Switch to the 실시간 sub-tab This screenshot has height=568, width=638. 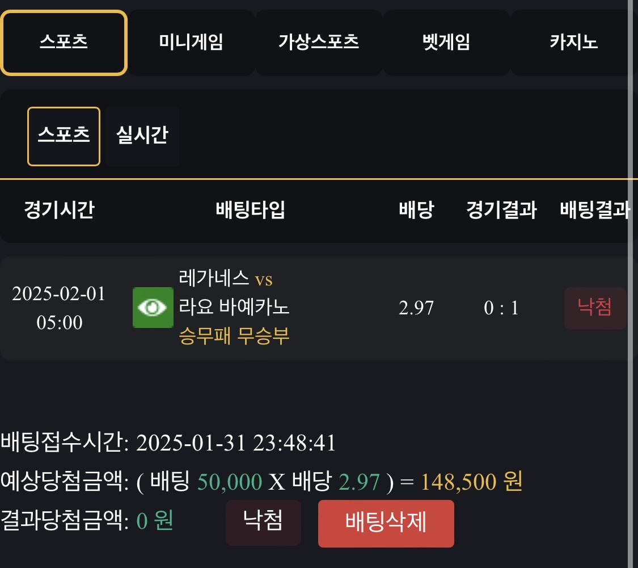pos(142,136)
